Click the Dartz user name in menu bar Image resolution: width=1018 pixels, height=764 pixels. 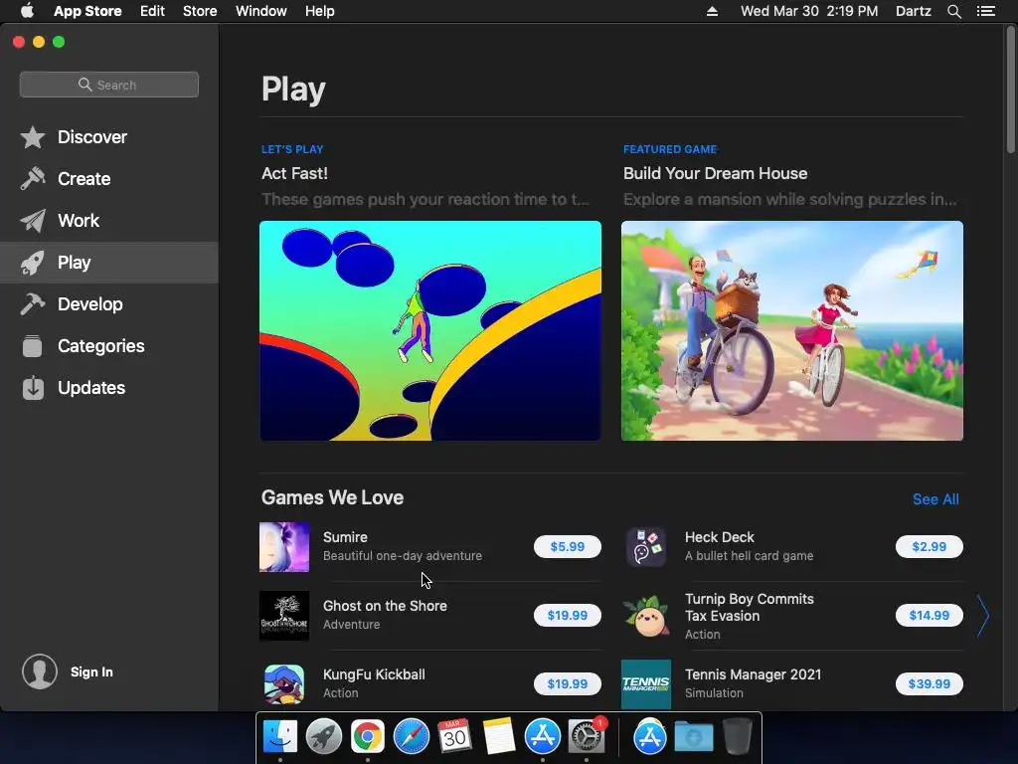913,11
